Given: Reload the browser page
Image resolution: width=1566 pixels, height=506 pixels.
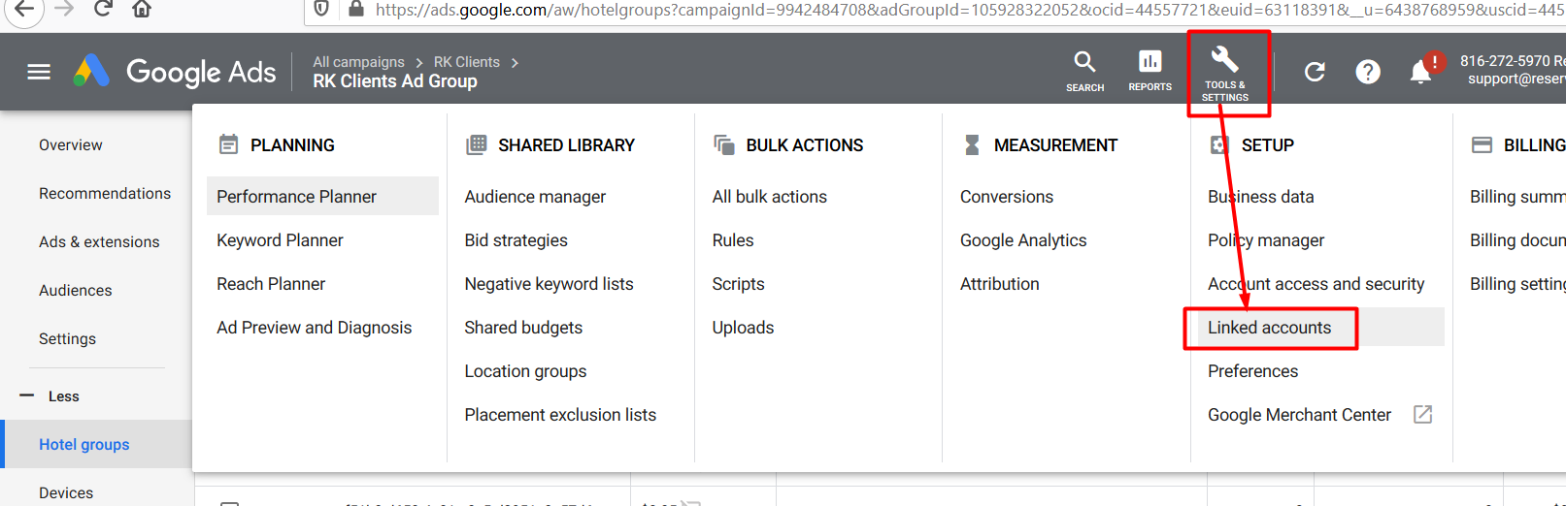Looking at the screenshot, I should (x=103, y=9).
